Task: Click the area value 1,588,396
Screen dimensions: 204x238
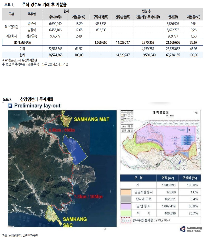Action: [169, 185]
